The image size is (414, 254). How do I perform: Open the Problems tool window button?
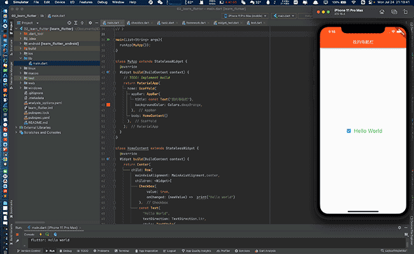[101, 251]
